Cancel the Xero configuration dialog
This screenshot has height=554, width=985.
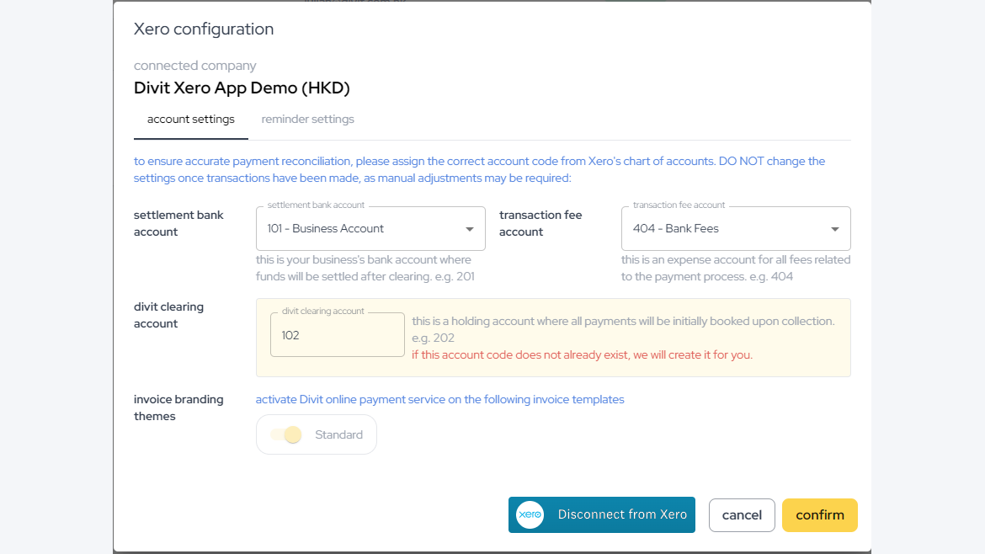[741, 515]
